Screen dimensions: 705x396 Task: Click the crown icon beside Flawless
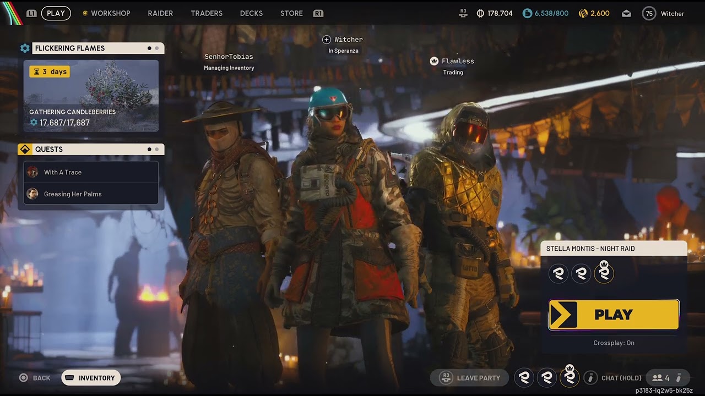[x=434, y=61]
